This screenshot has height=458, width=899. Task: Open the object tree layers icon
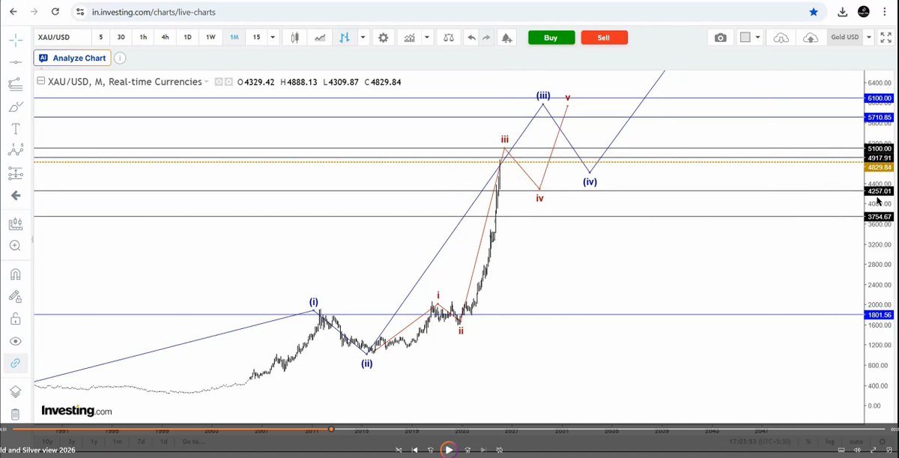point(15,391)
